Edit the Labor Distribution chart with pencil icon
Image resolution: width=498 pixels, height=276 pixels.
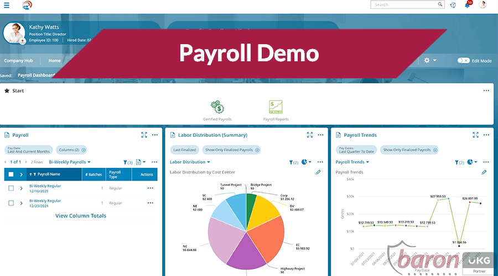click(x=318, y=172)
